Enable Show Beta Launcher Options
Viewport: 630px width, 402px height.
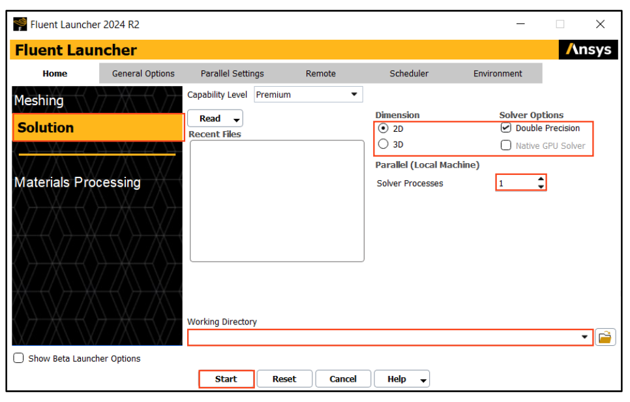click(18, 358)
